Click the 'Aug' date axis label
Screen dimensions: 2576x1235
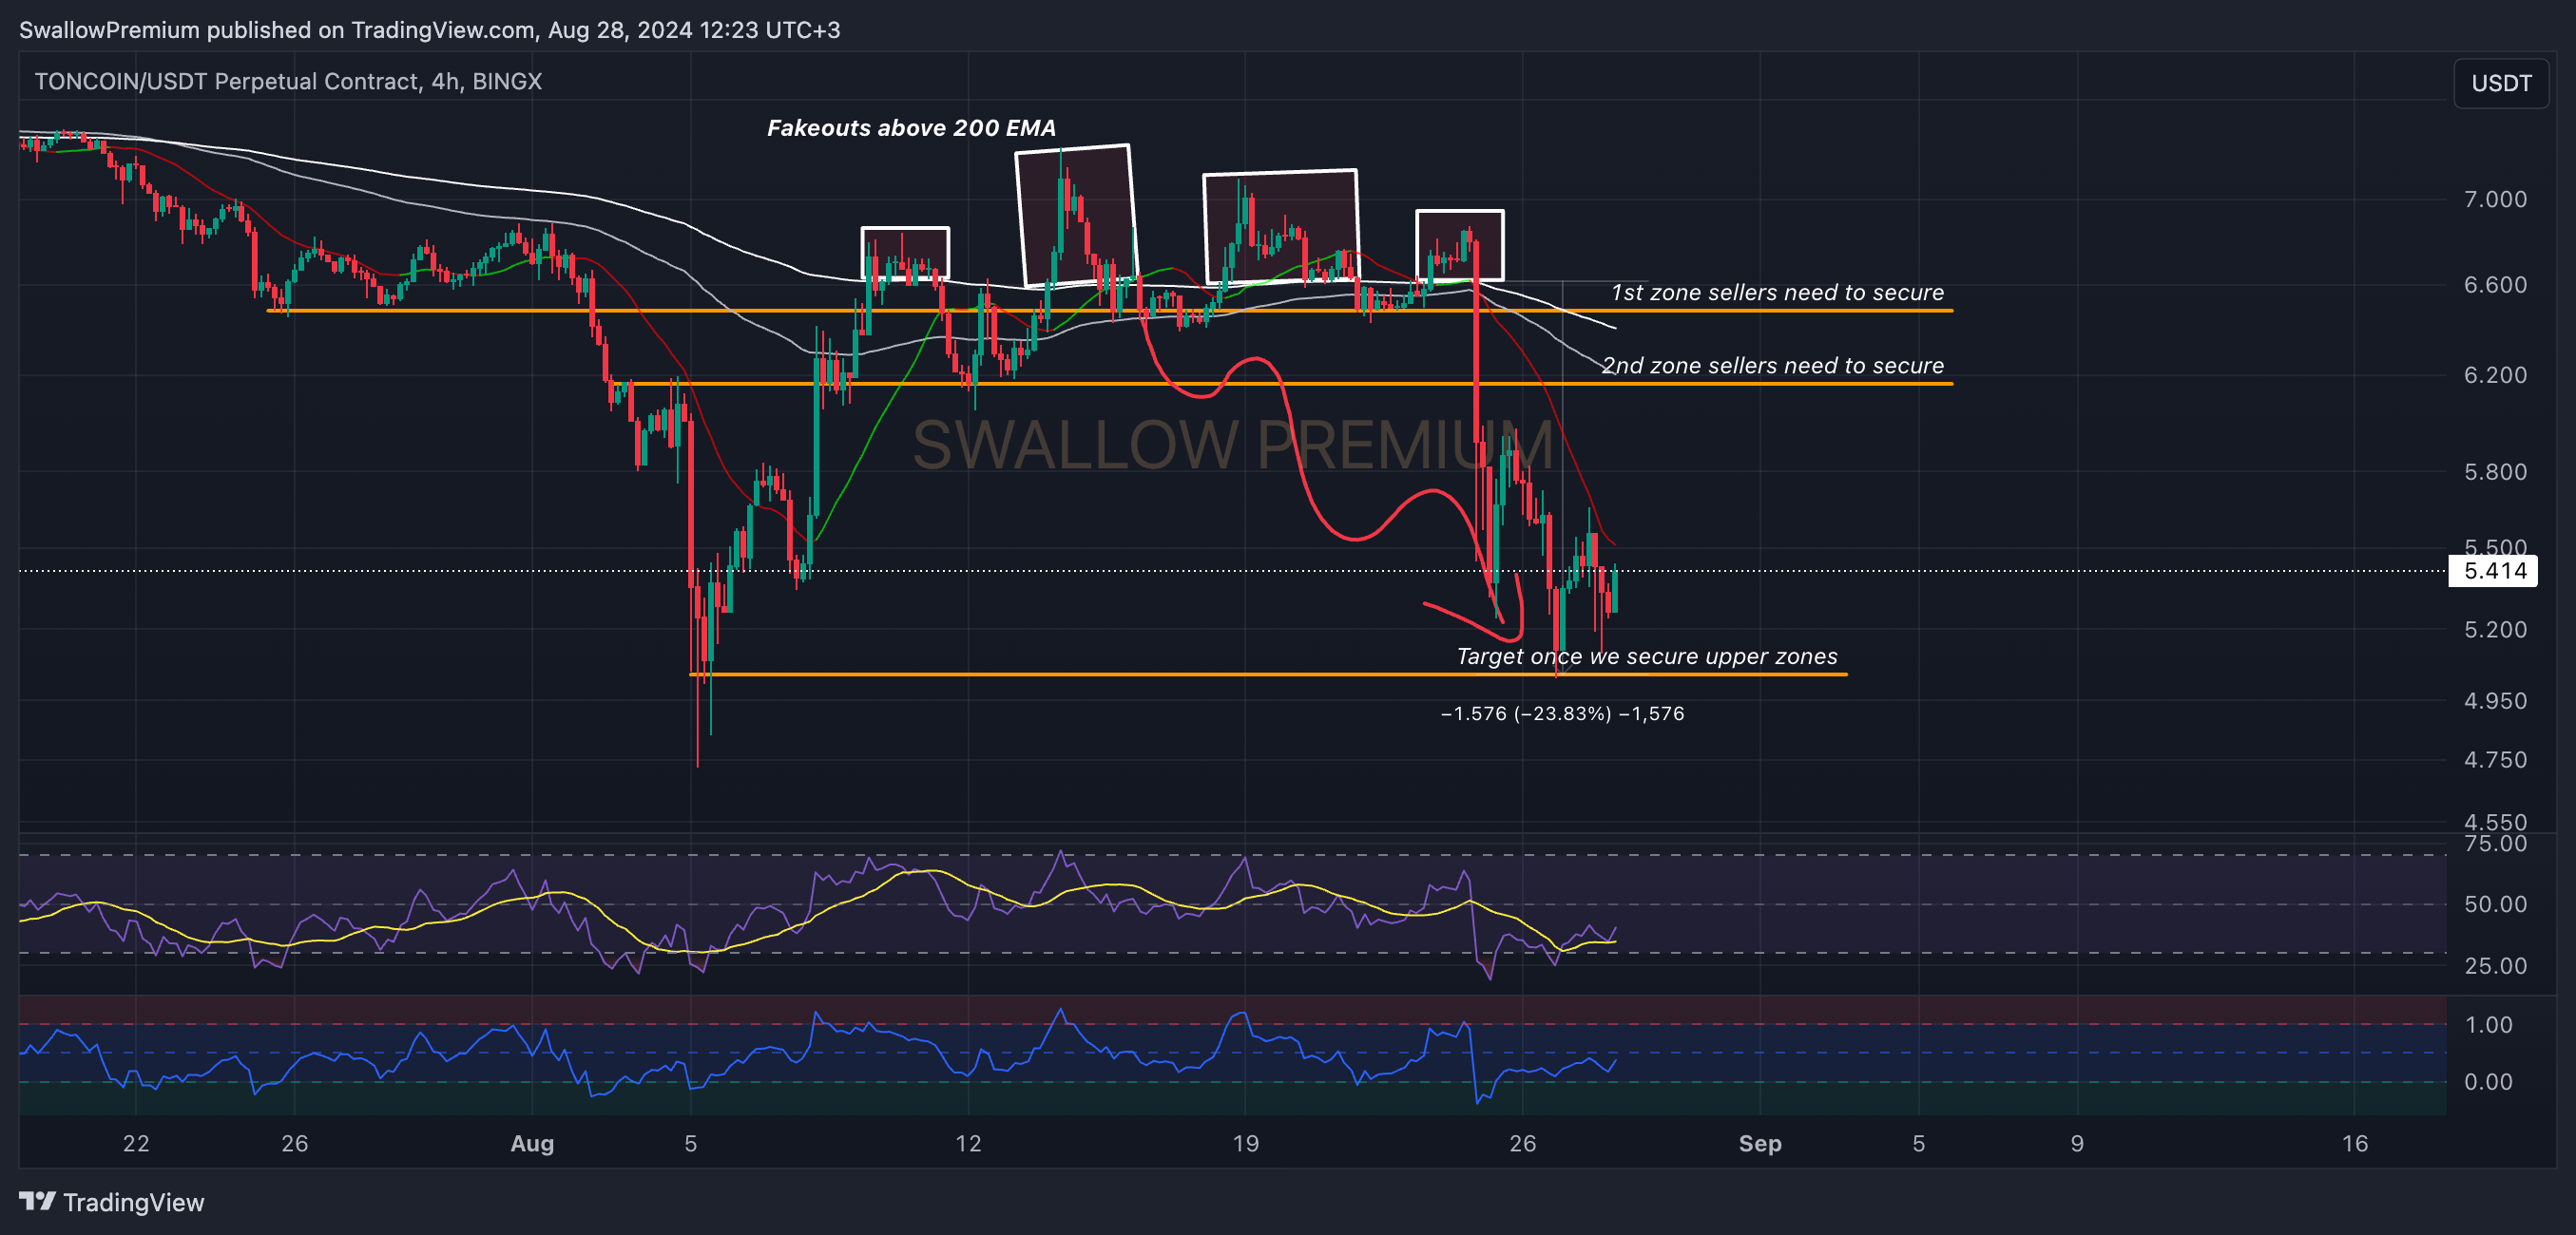(532, 1144)
